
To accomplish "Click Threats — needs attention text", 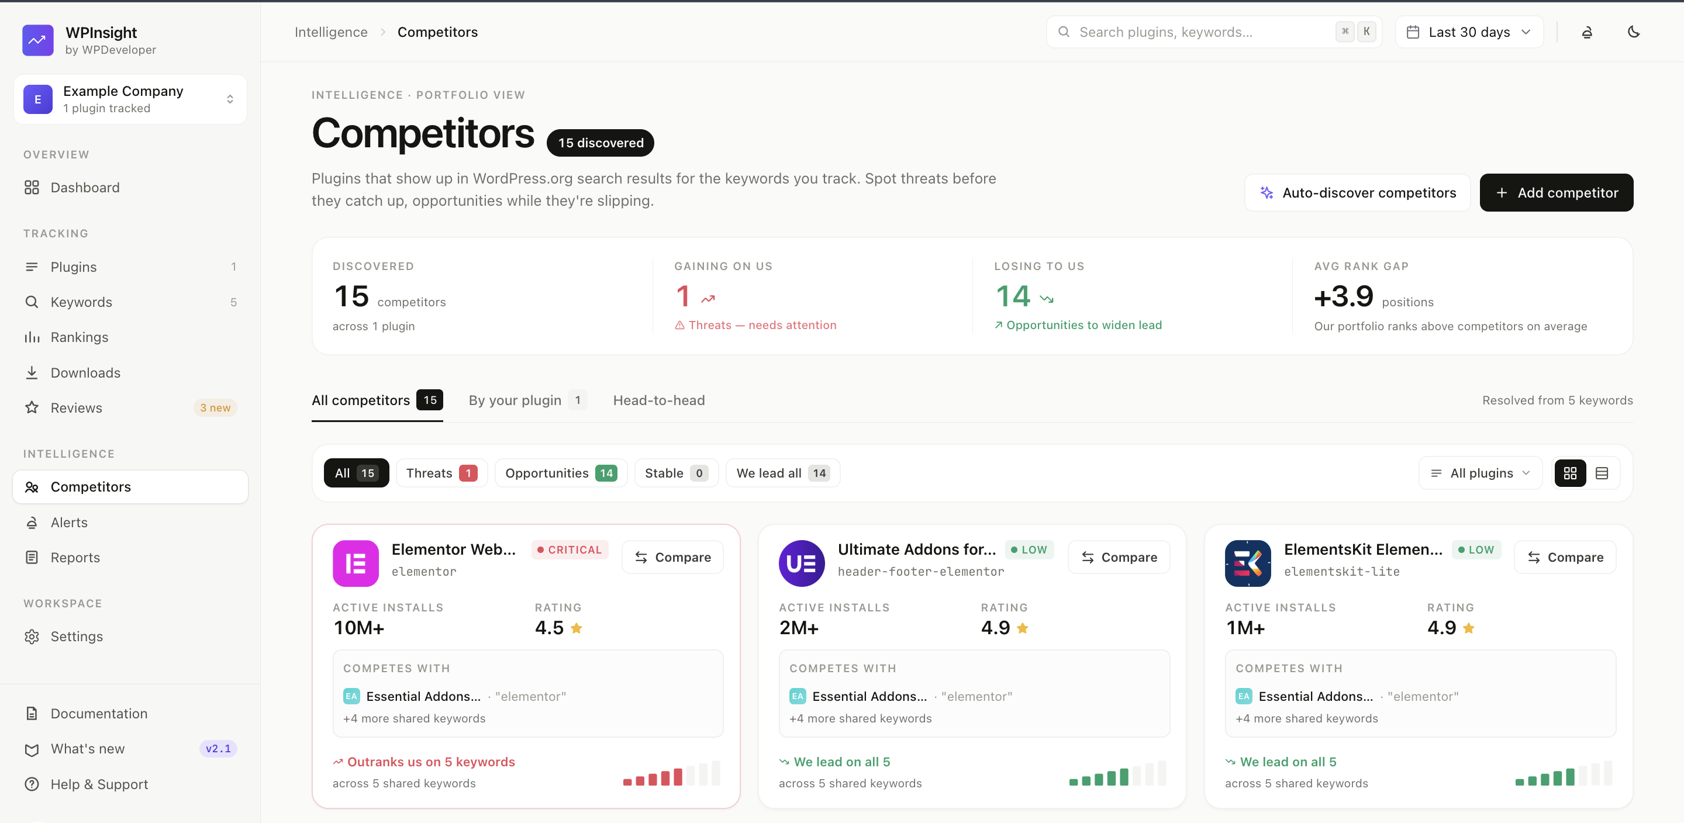I will [755, 326].
